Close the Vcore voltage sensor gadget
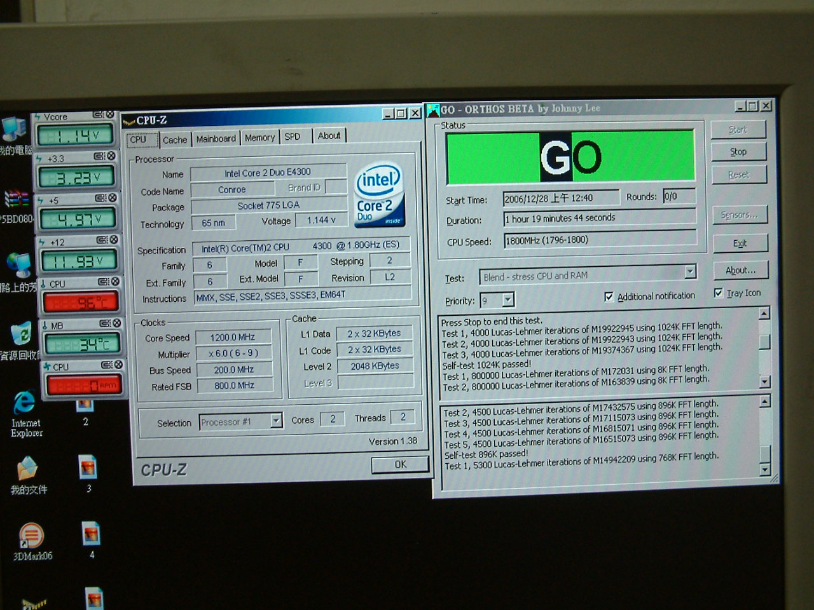 pos(110,115)
